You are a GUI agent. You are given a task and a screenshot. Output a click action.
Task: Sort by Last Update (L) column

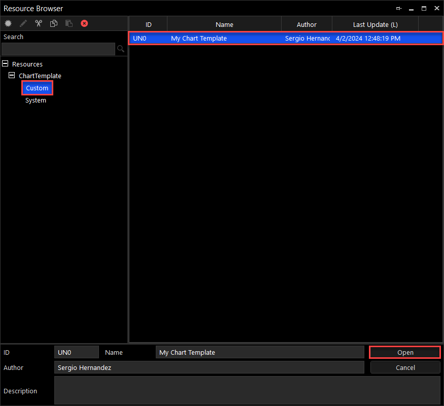375,24
